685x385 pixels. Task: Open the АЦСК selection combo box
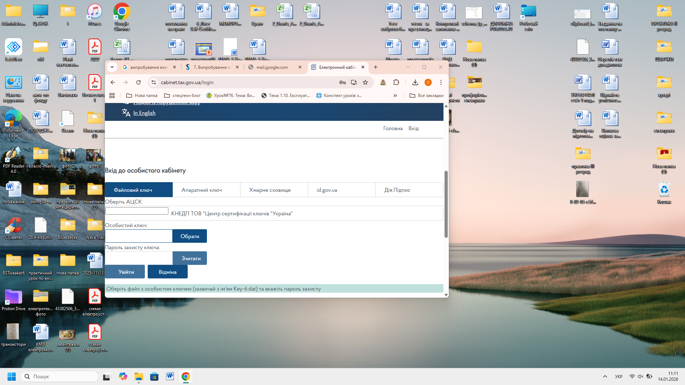(x=137, y=211)
